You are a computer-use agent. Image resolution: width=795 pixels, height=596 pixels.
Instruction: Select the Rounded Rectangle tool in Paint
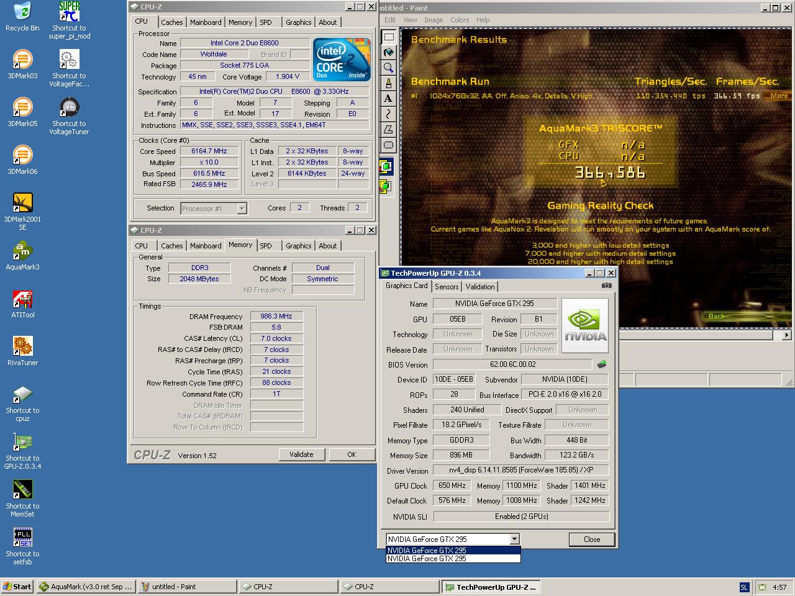[389, 145]
